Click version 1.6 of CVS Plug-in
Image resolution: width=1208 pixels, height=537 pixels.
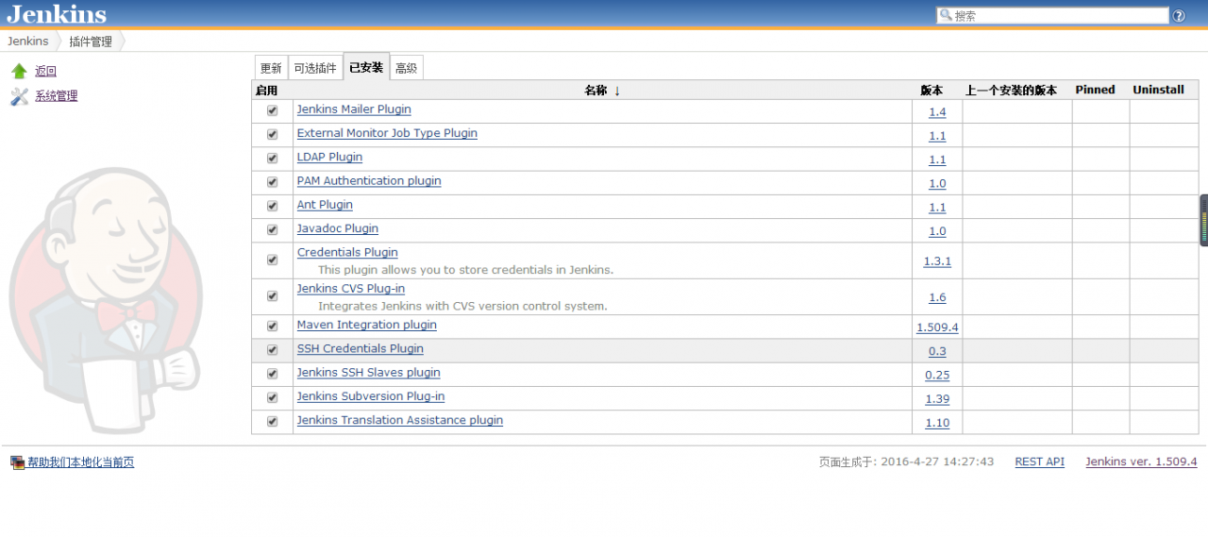coord(937,297)
